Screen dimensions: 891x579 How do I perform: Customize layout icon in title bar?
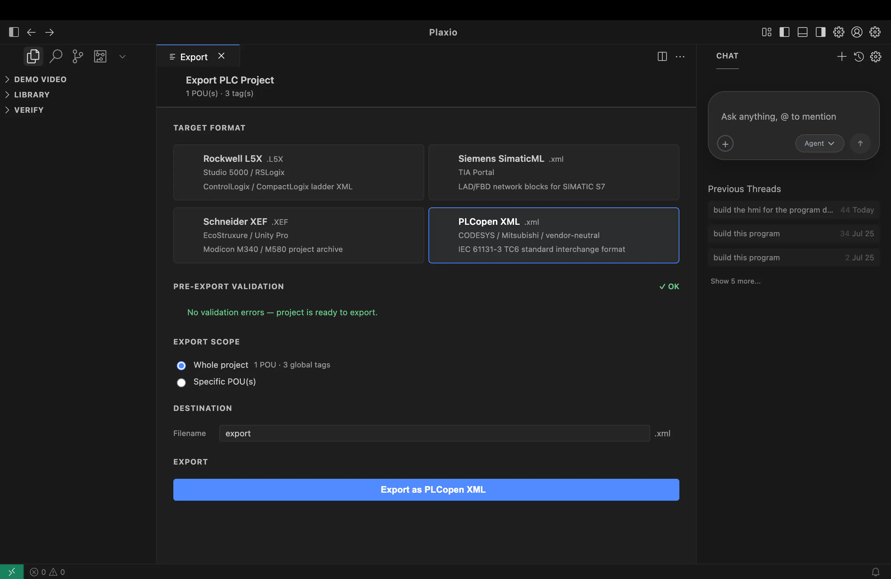point(766,32)
